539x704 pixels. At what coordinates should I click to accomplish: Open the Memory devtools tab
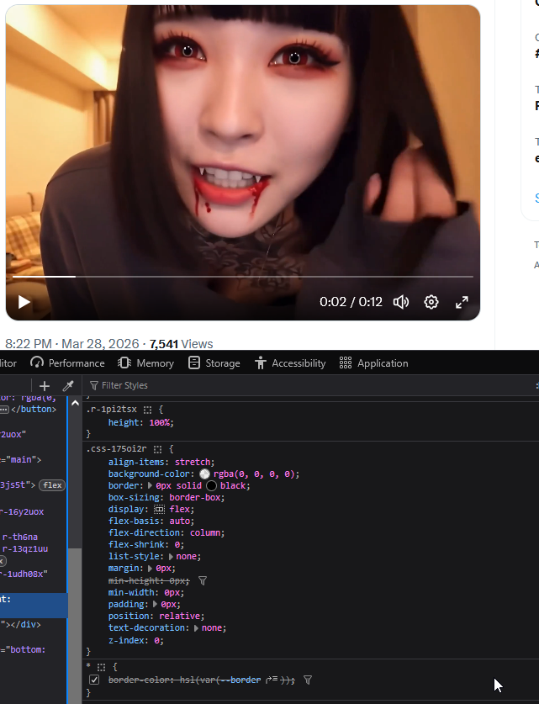(145, 363)
